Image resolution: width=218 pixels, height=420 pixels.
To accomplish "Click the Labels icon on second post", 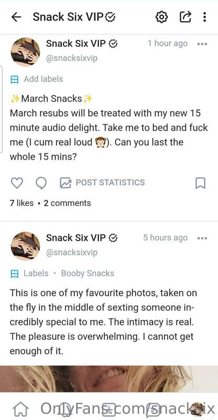I will tap(14, 274).
